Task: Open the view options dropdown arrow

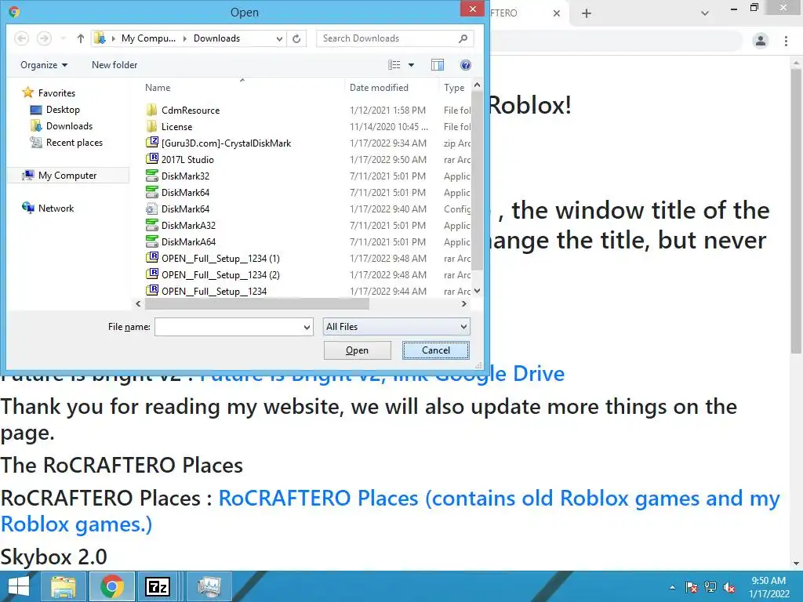Action: pos(411,65)
